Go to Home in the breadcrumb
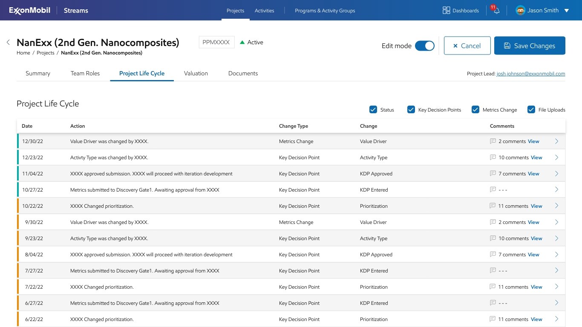The image size is (582, 327). pos(23,53)
